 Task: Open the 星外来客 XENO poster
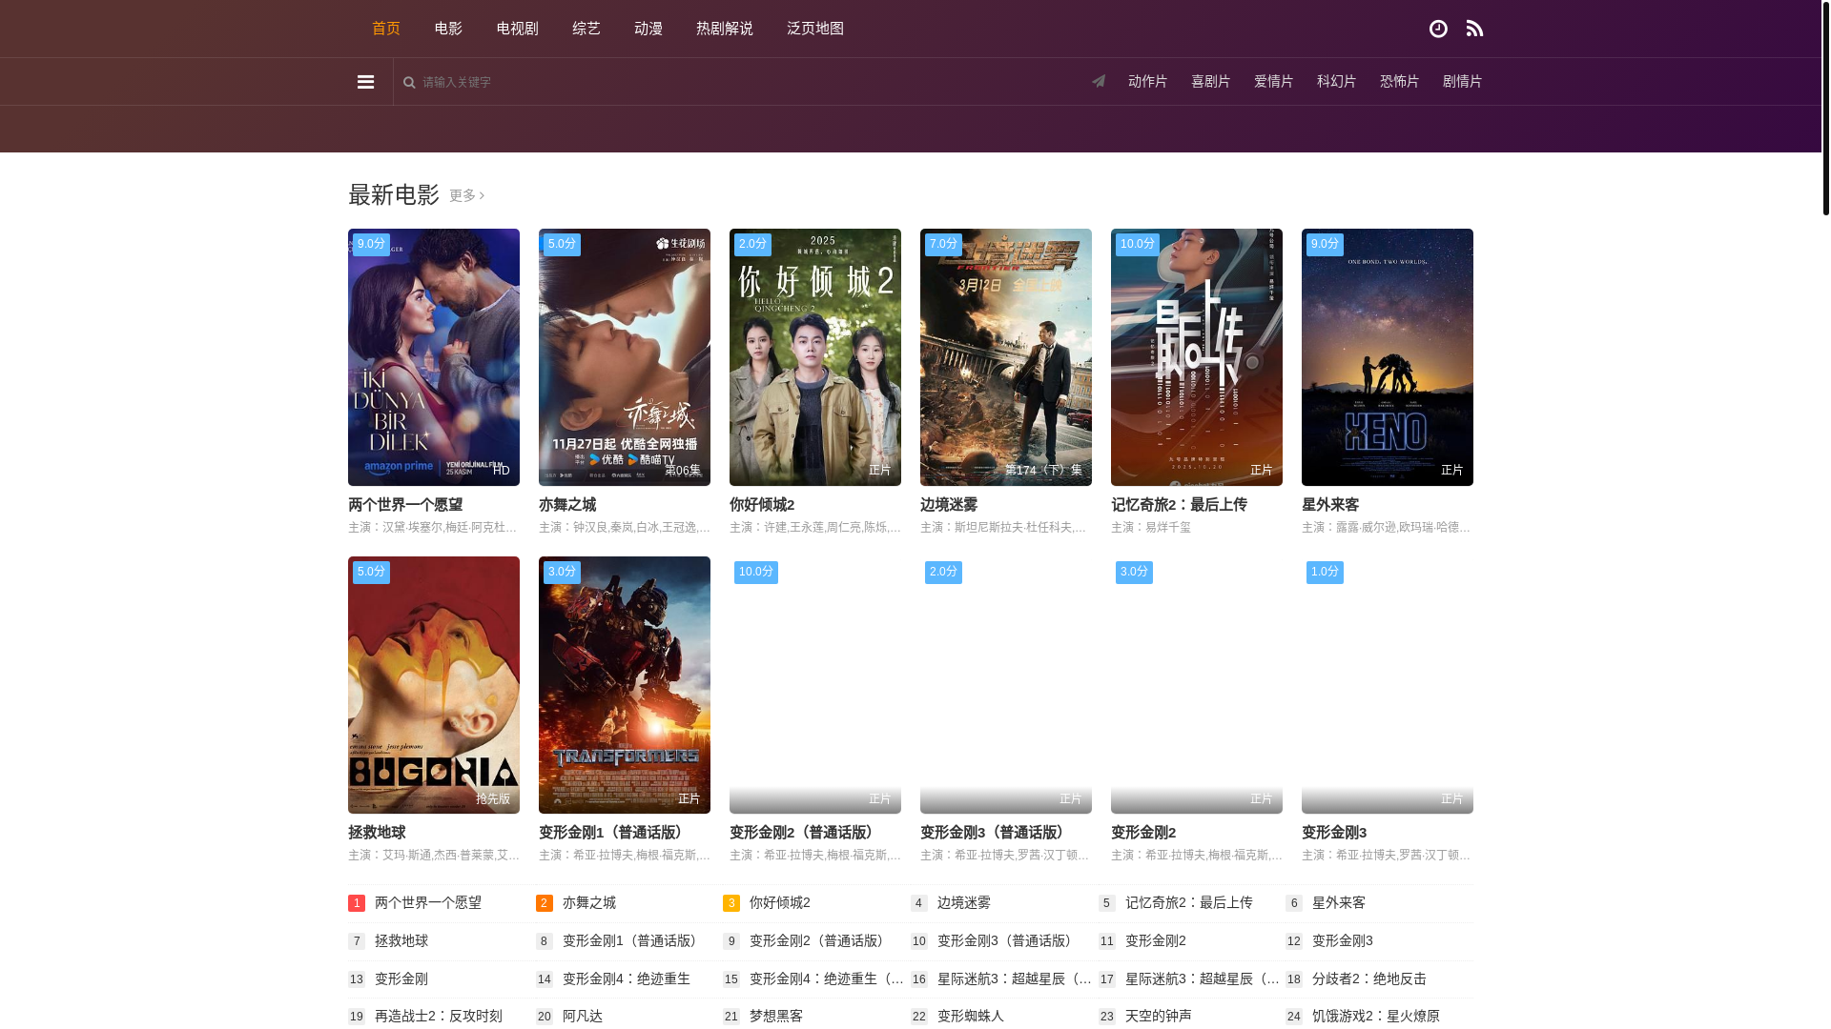(x=1388, y=357)
